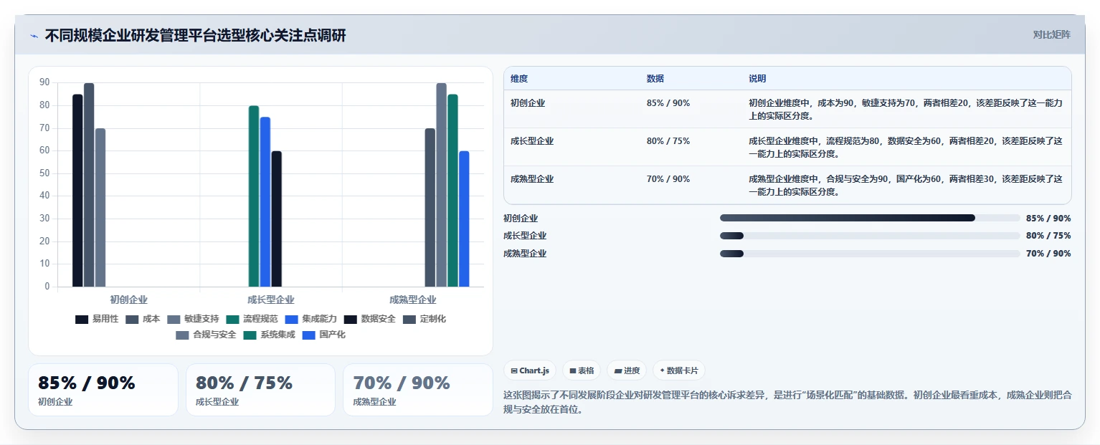Click the y-axis value 50
Screen dimensions: 1100x445
[x=44, y=173]
